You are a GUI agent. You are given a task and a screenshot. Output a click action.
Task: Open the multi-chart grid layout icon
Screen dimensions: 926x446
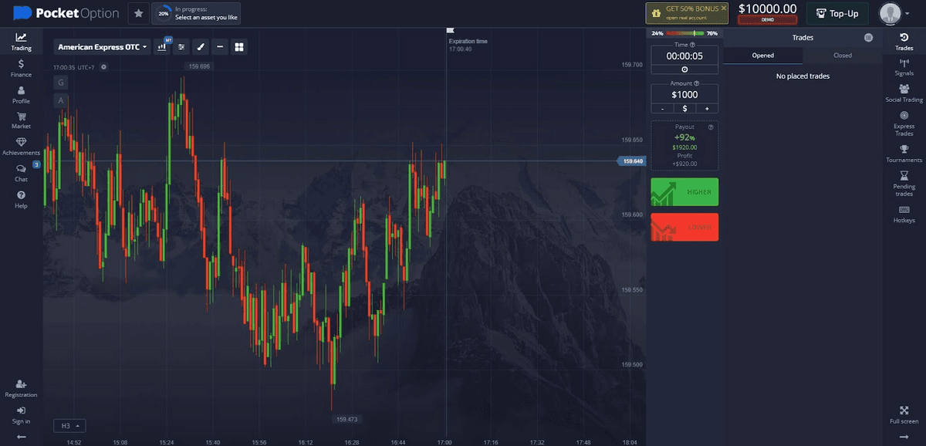(239, 46)
